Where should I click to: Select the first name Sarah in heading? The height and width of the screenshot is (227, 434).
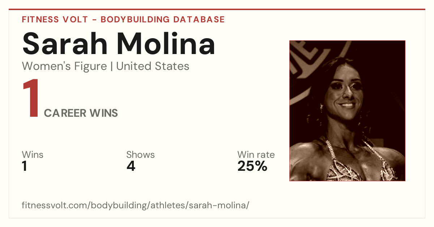65,43
